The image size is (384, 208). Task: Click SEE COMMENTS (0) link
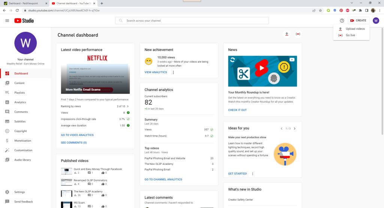[x=74, y=143]
